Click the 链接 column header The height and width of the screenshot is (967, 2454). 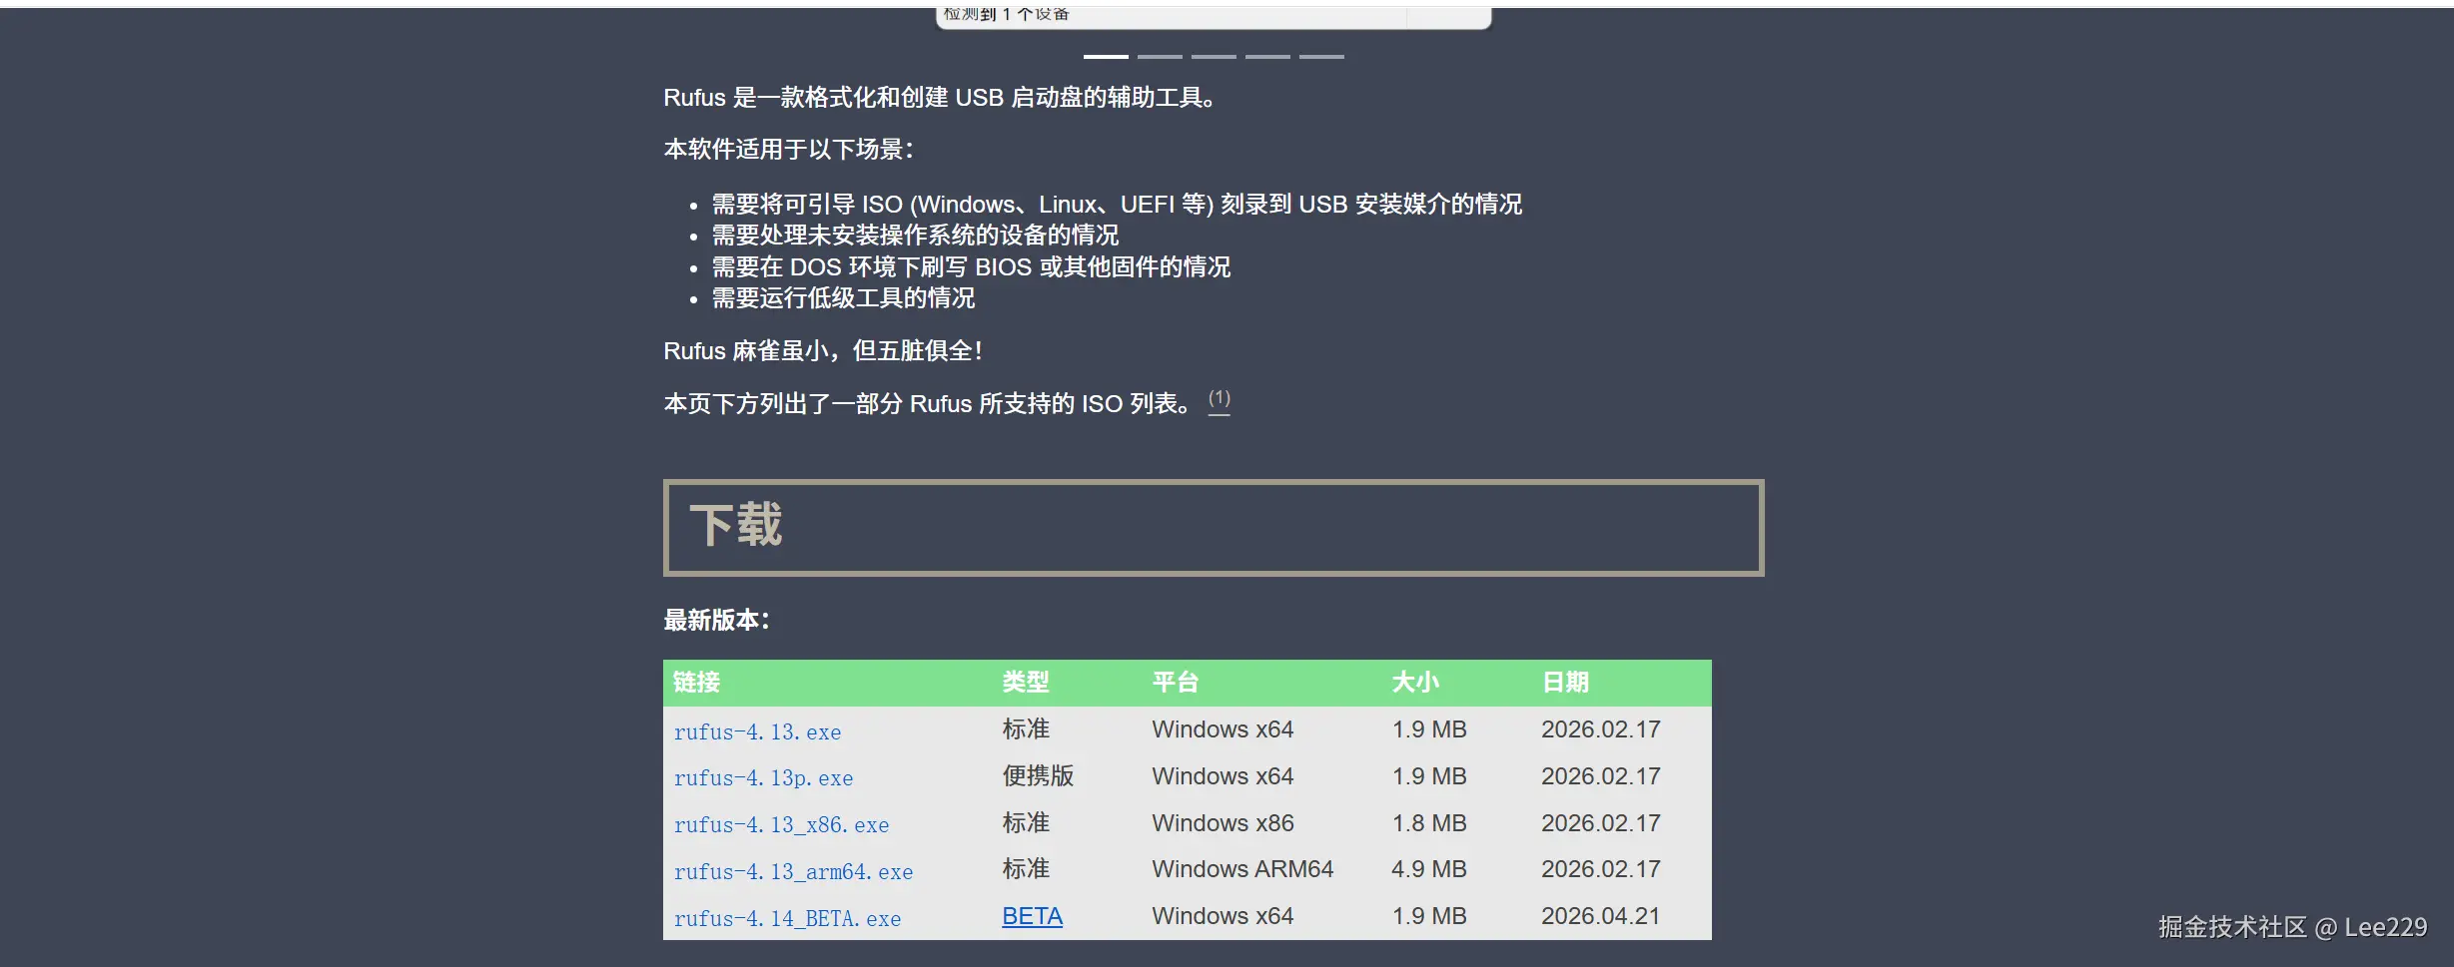coord(696,683)
